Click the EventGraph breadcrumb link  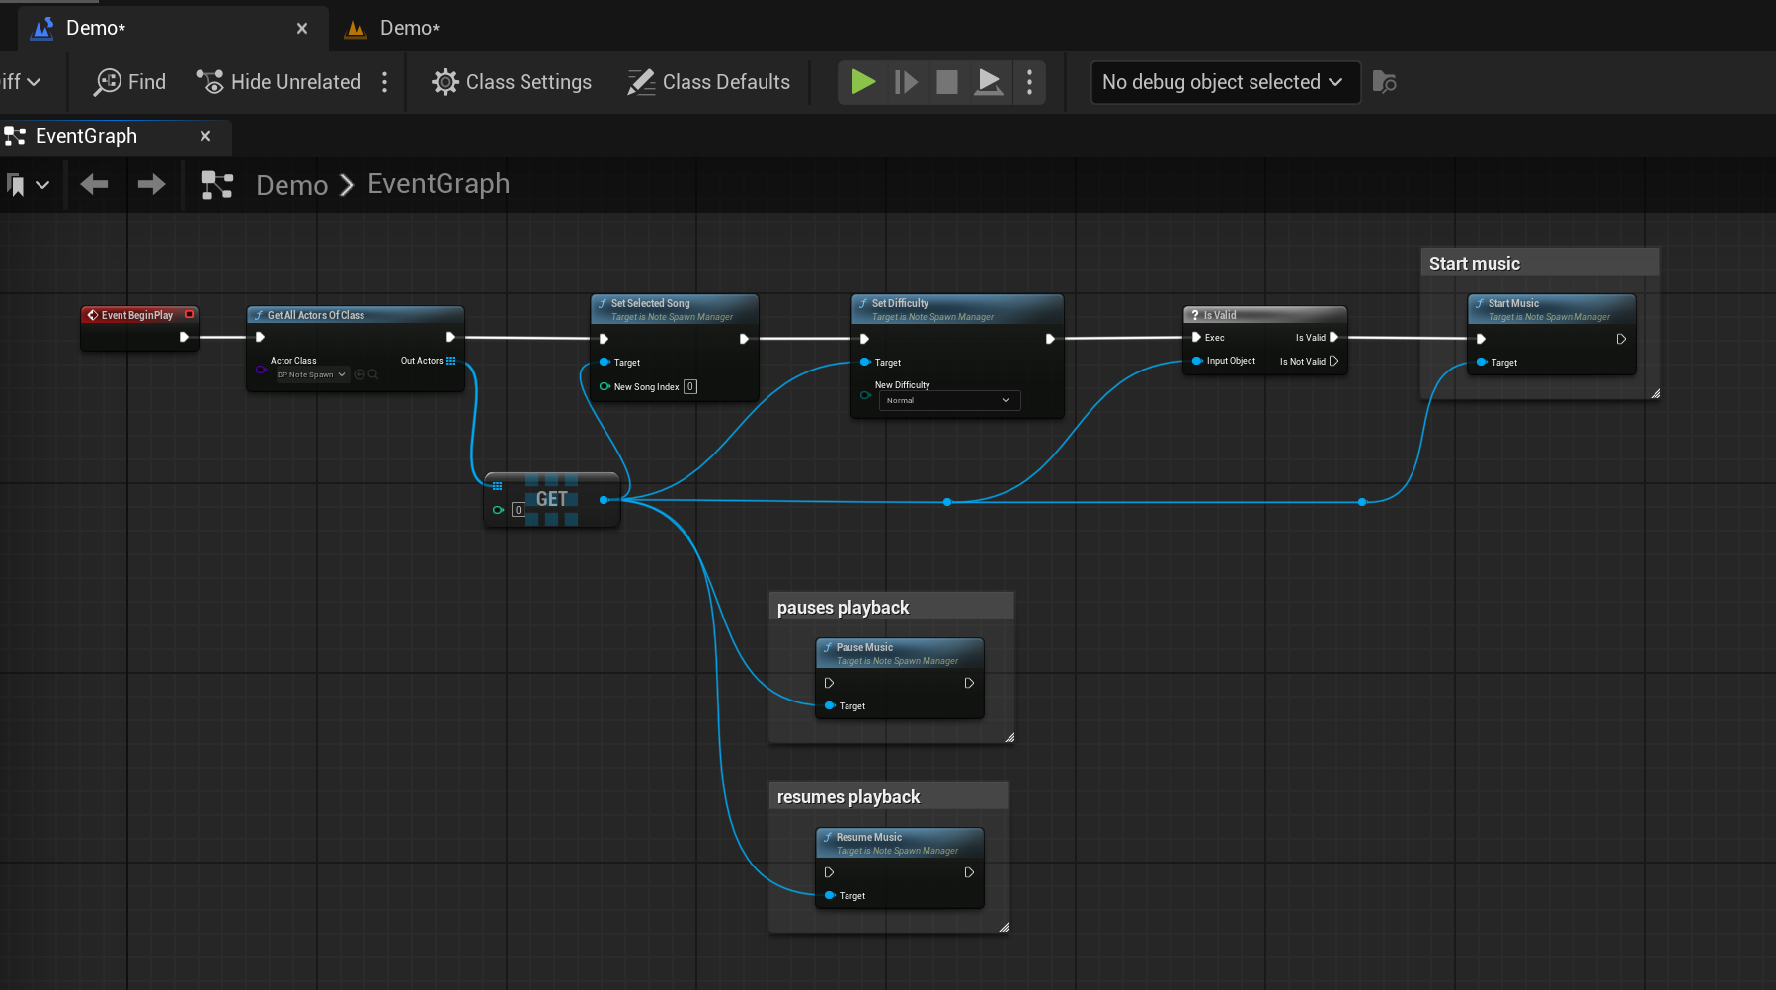[x=439, y=184]
